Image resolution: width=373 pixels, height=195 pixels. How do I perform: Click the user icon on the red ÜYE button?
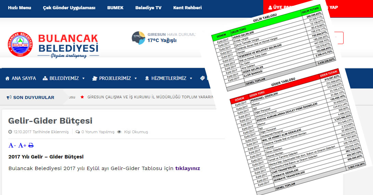[x=270, y=8]
